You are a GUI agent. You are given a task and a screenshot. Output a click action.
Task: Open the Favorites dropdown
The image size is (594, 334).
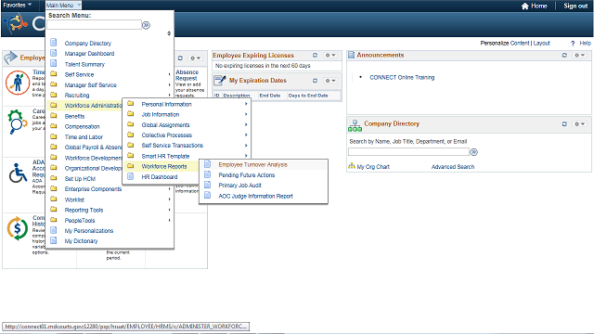[18, 5]
